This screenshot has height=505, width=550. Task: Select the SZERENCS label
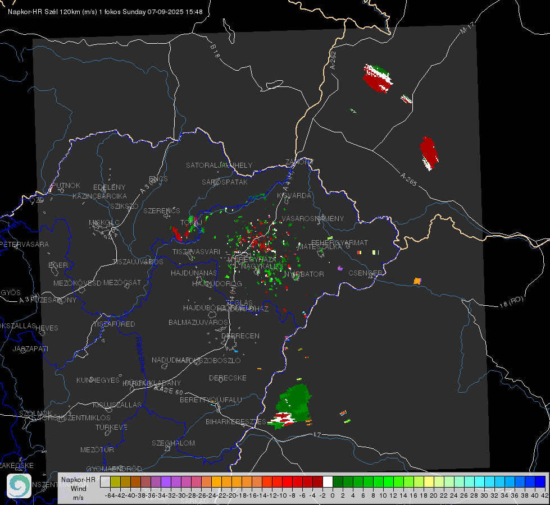click(162, 210)
